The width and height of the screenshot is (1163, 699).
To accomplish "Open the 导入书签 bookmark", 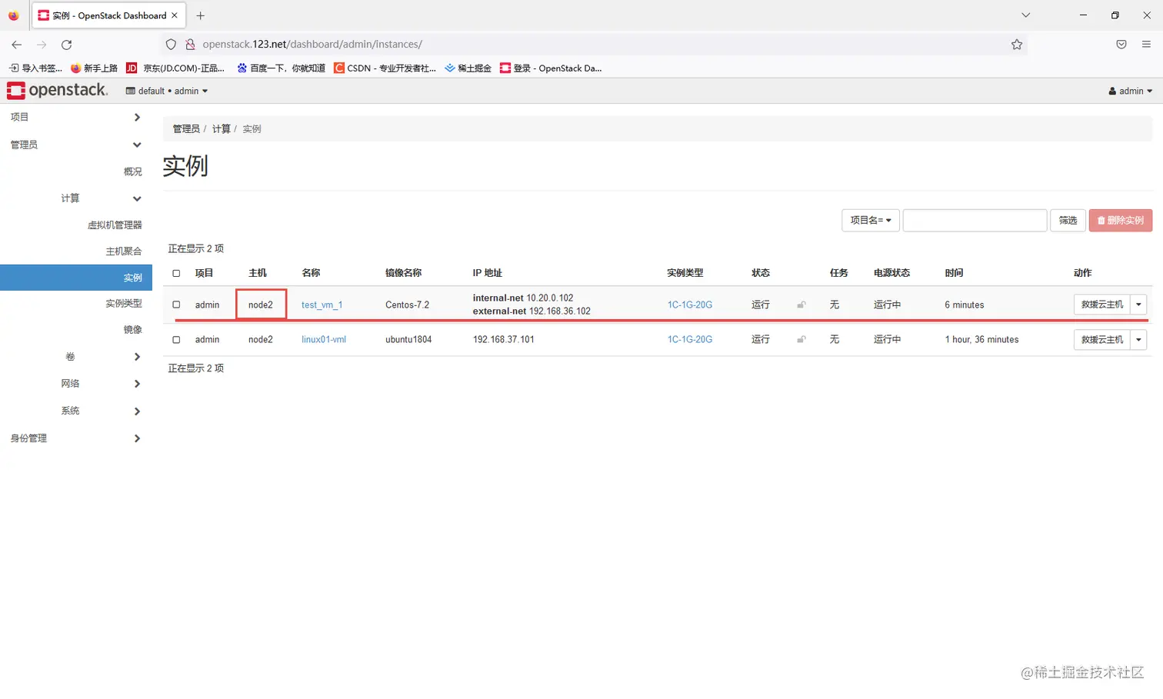I will coord(35,68).
